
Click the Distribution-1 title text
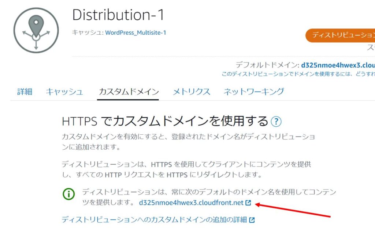pyautogui.click(x=118, y=15)
